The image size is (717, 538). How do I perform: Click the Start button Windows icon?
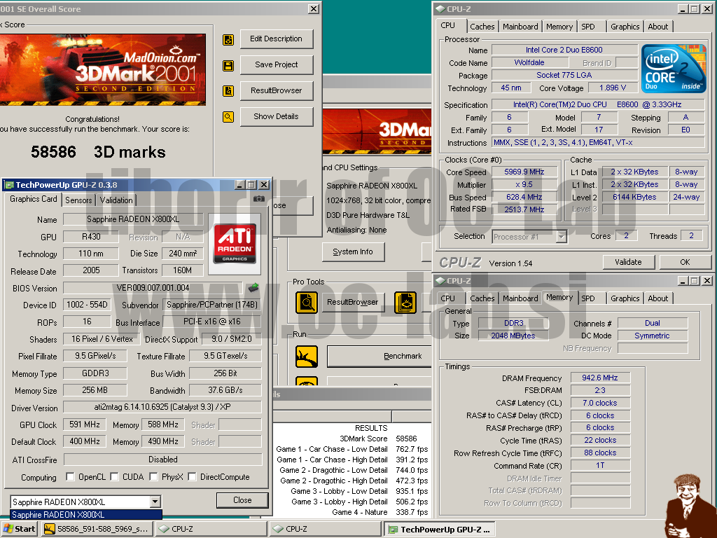click(x=8, y=529)
